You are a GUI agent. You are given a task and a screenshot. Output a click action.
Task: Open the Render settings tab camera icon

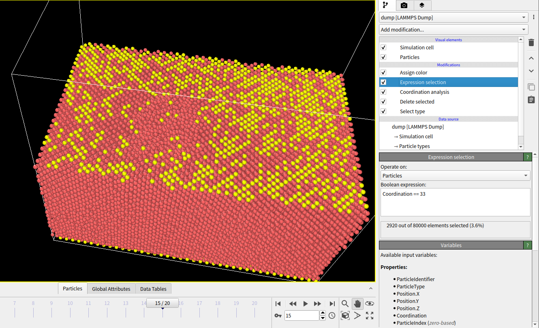click(x=404, y=5)
